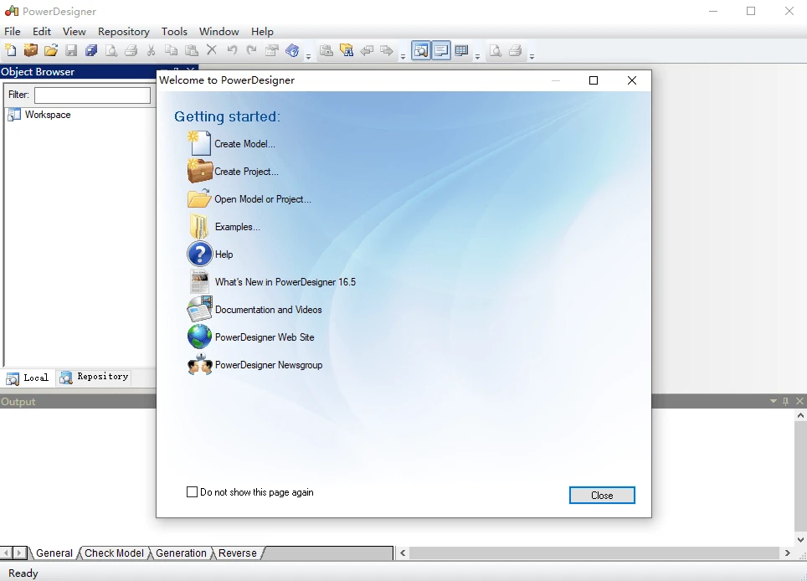Click the Help question mark icon
This screenshot has height=581, width=807.
click(200, 254)
